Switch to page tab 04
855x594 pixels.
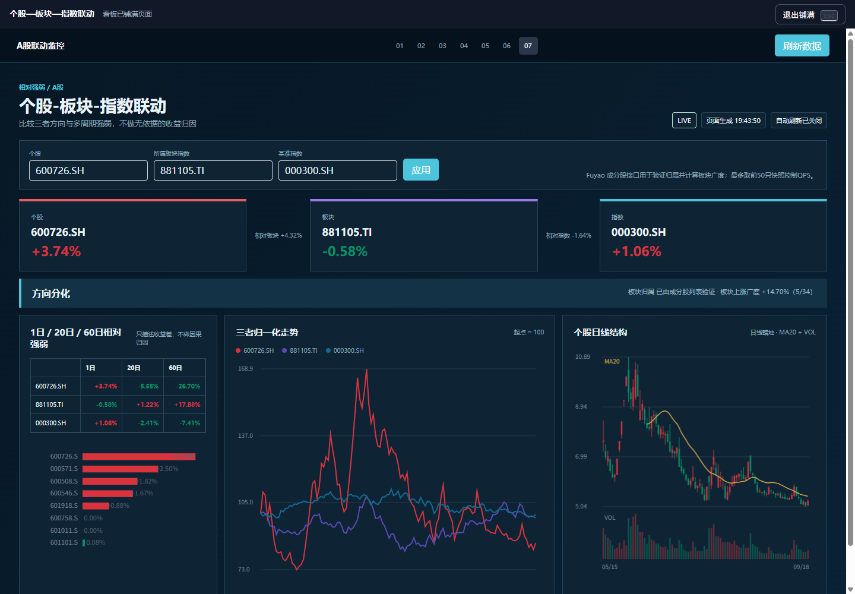click(464, 46)
